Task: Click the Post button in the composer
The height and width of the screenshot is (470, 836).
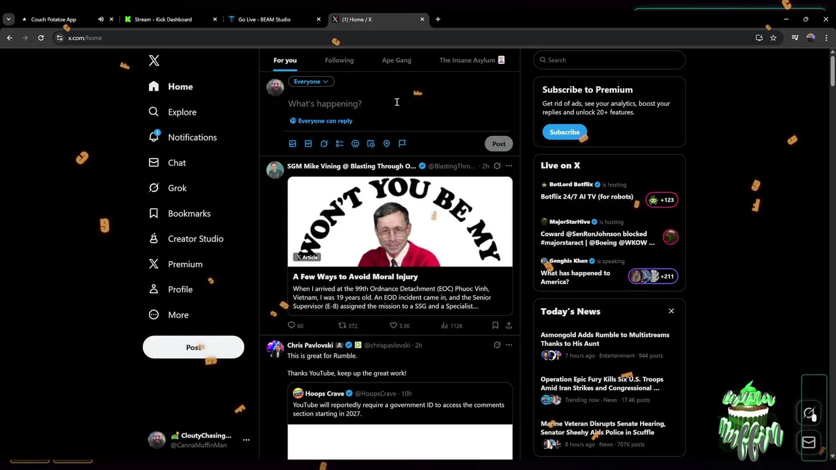Action: tap(498, 144)
